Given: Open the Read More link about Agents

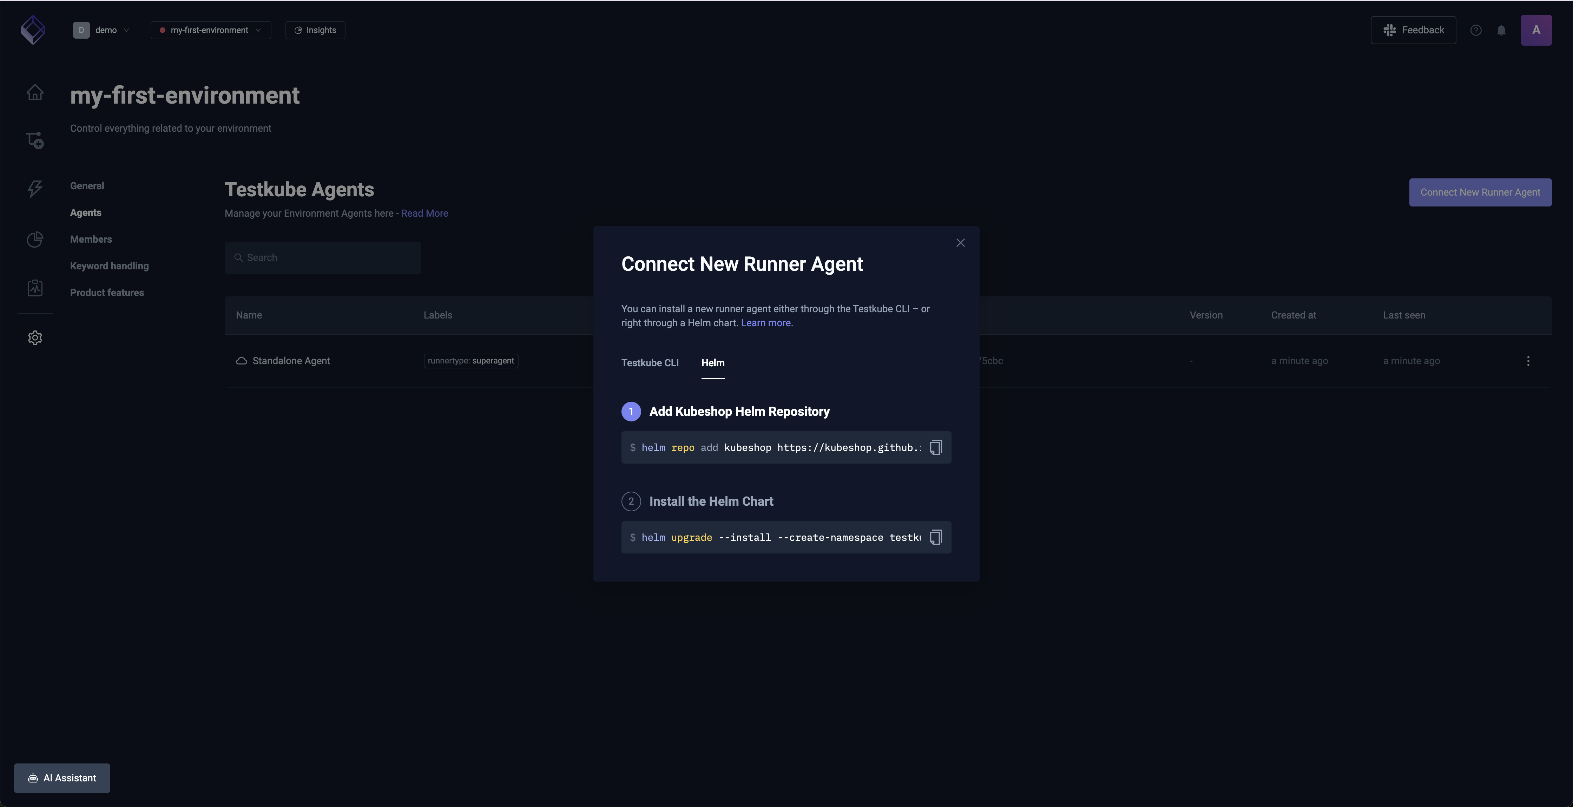Looking at the screenshot, I should (424, 213).
